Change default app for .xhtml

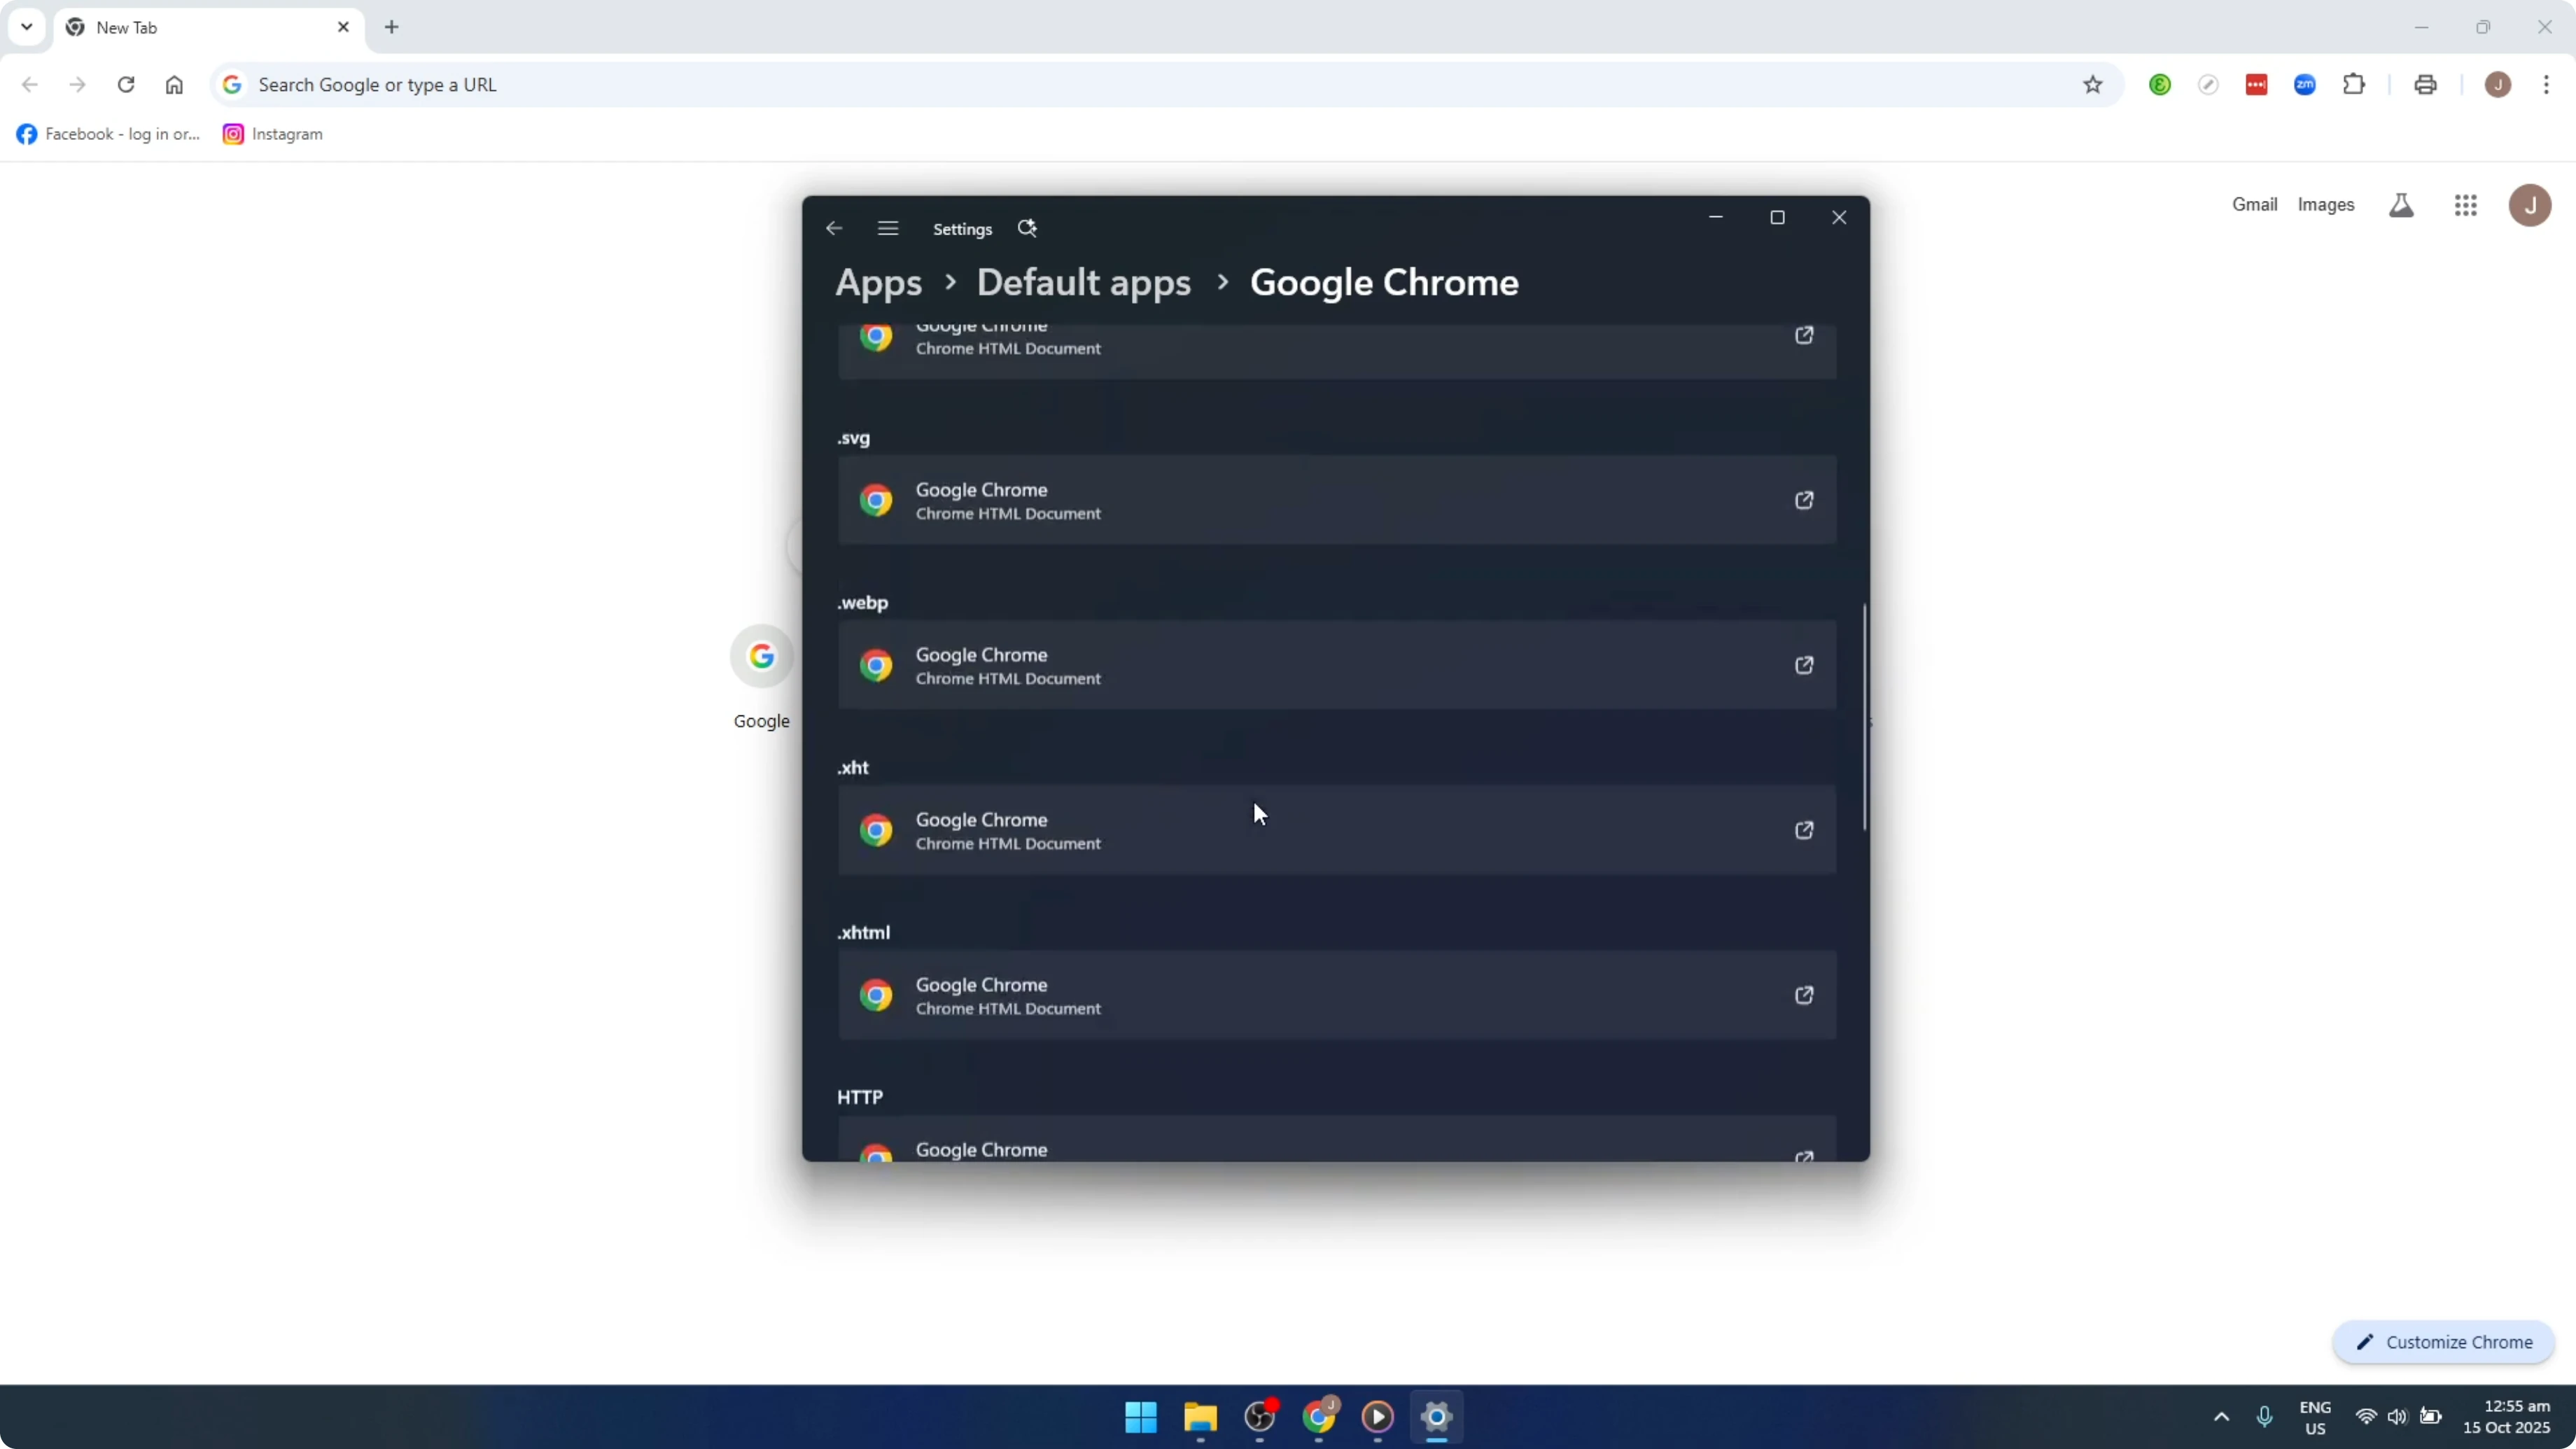click(1337, 995)
